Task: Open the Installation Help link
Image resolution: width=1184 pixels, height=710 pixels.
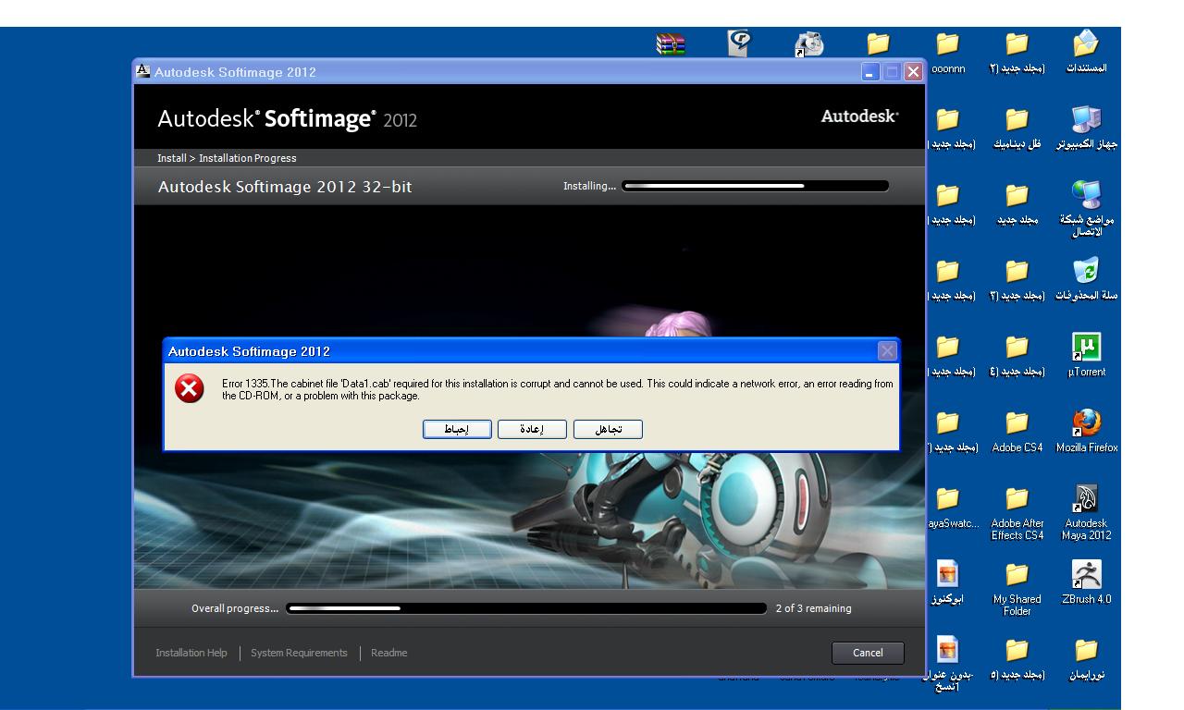Action: pyautogui.click(x=191, y=653)
